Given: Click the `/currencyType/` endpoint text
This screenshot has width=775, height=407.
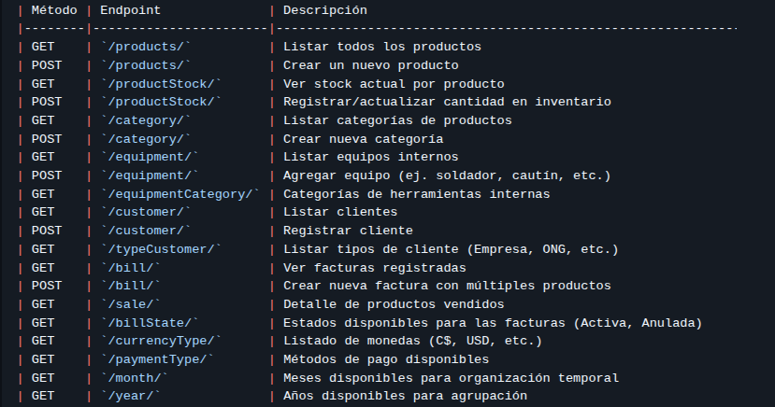Looking at the screenshot, I should [162, 341].
